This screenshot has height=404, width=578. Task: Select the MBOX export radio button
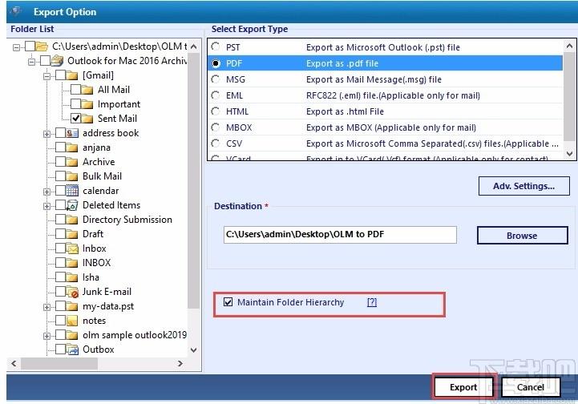[x=216, y=127]
